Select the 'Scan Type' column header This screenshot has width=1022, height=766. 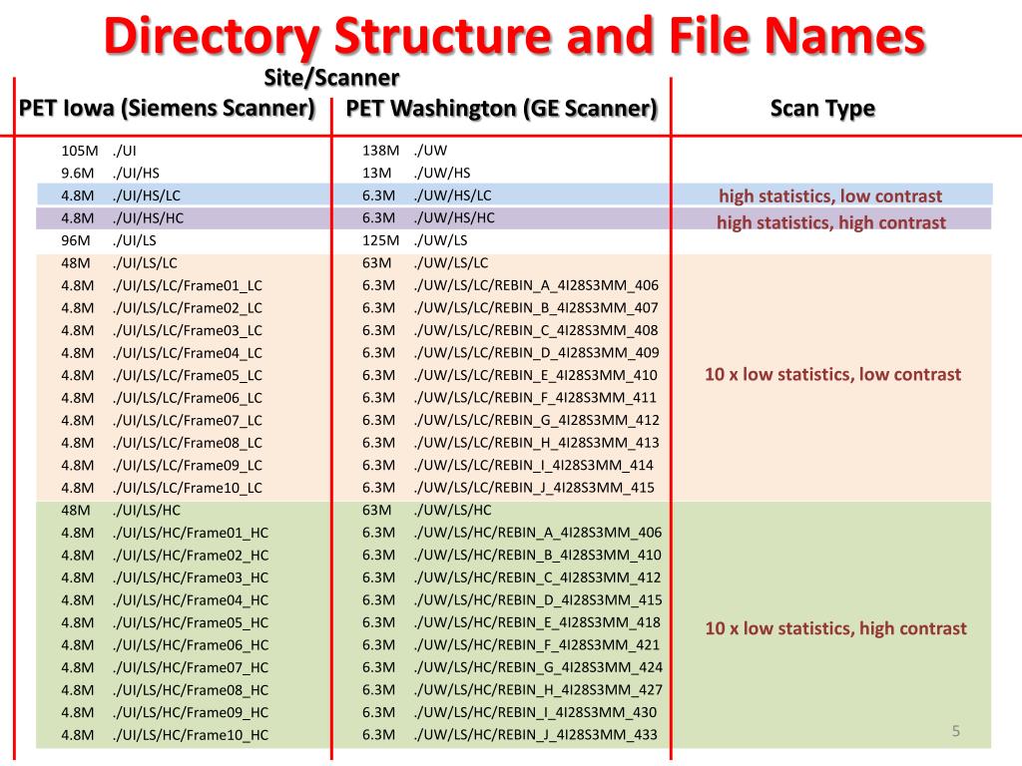[x=822, y=108]
